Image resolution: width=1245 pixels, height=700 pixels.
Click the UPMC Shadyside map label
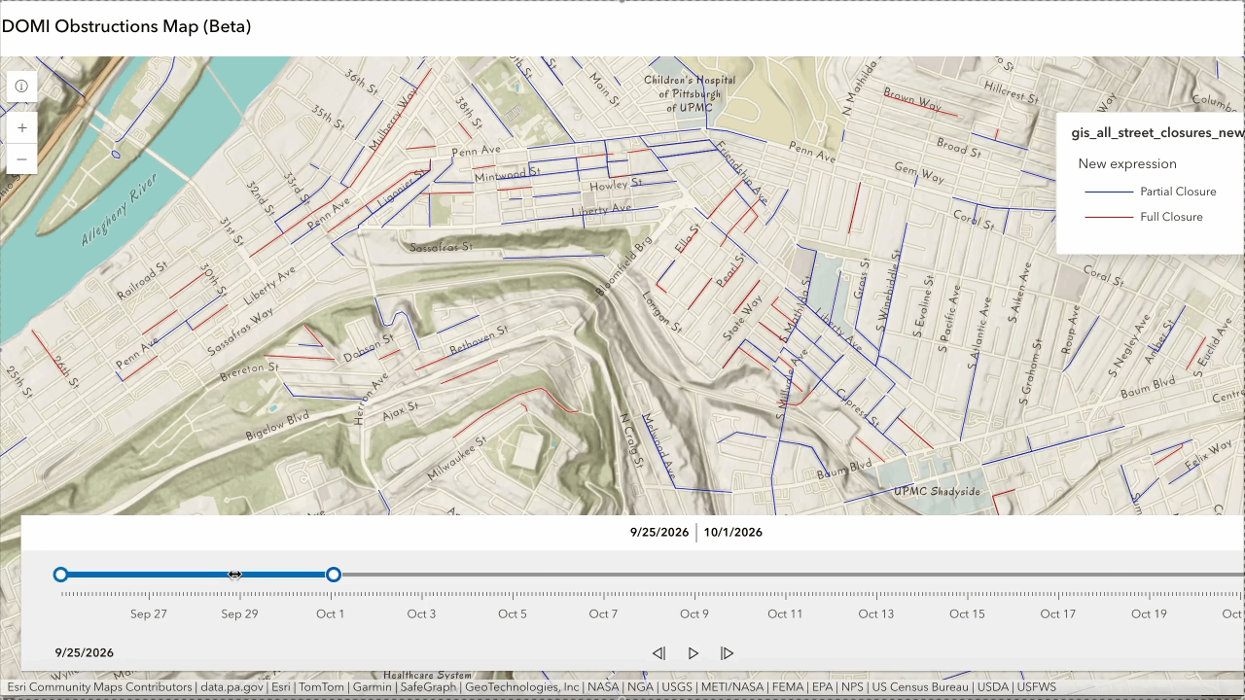(x=937, y=491)
